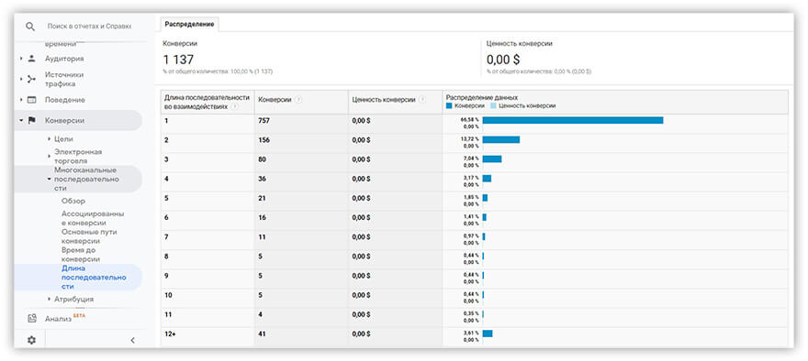Click the 3,61 % percentage label
The width and height of the screenshot is (808, 361).
tap(471, 334)
